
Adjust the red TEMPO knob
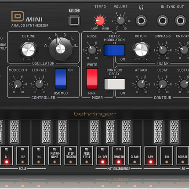100,21
